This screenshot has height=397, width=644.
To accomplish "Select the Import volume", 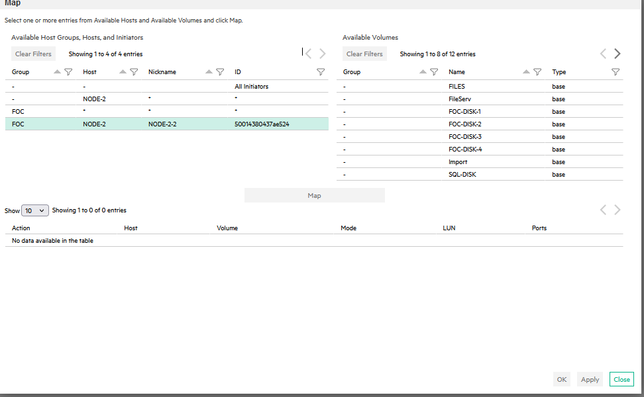I will click(x=480, y=161).
